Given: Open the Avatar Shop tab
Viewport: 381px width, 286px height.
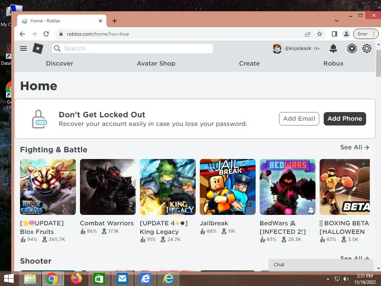Looking at the screenshot, I should point(156,63).
